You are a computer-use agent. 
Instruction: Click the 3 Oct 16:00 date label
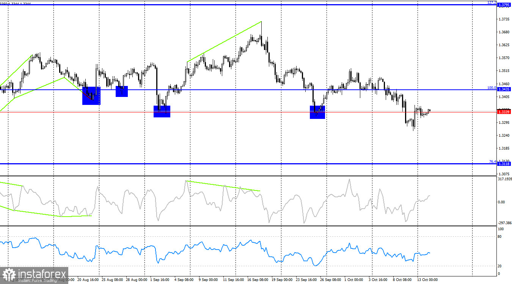pyautogui.click(x=378, y=280)
